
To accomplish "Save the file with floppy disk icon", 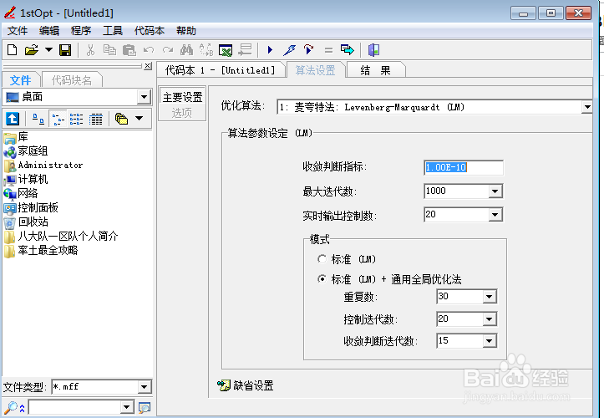I will click(x=65, y=50).
